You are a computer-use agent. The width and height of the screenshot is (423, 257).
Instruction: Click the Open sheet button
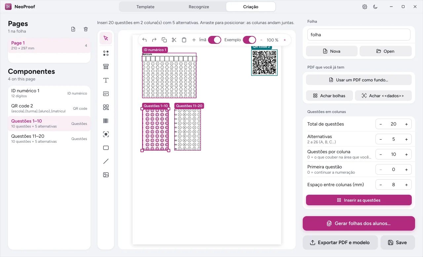(386, 51)
